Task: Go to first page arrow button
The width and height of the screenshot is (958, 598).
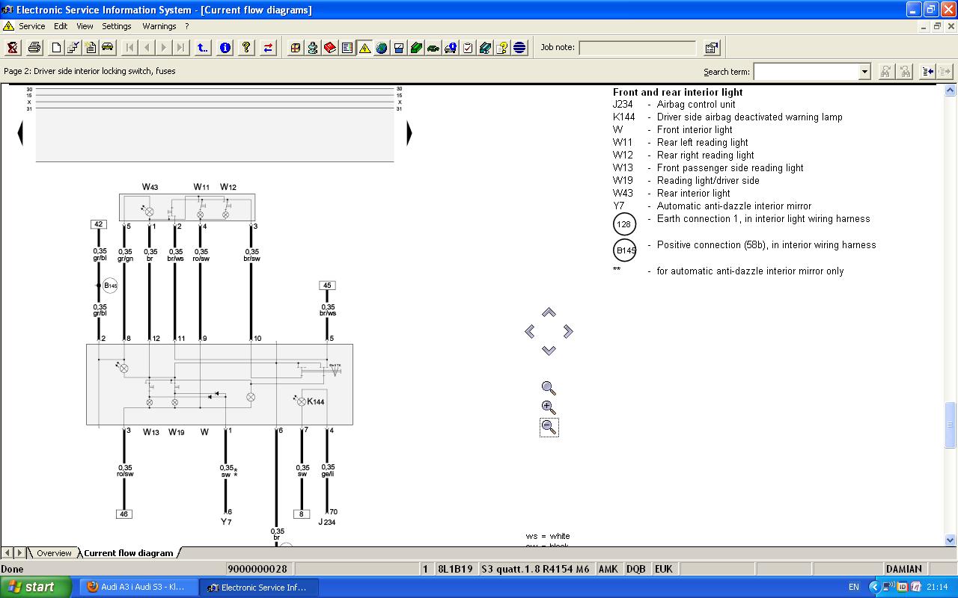Action: pyautogui.click(x=129, y=48)
